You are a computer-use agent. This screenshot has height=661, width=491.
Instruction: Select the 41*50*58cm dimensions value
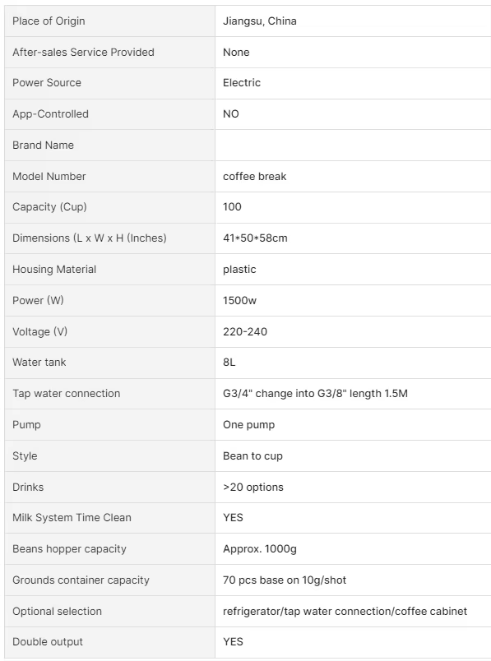[x=255, y=238]
